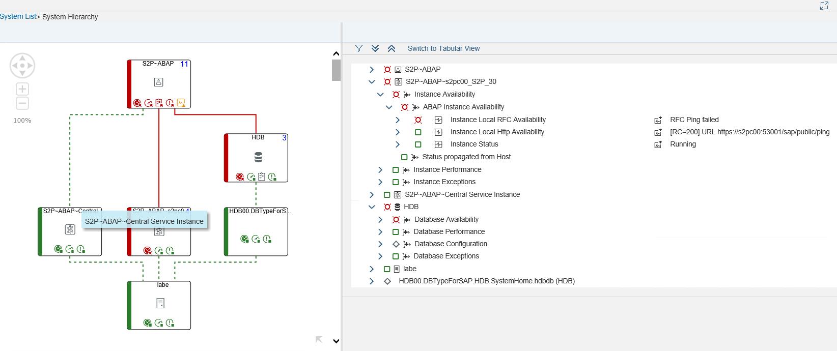Expand Database Performance row
The image size is (837, 351).
click(x=380, y=231)
